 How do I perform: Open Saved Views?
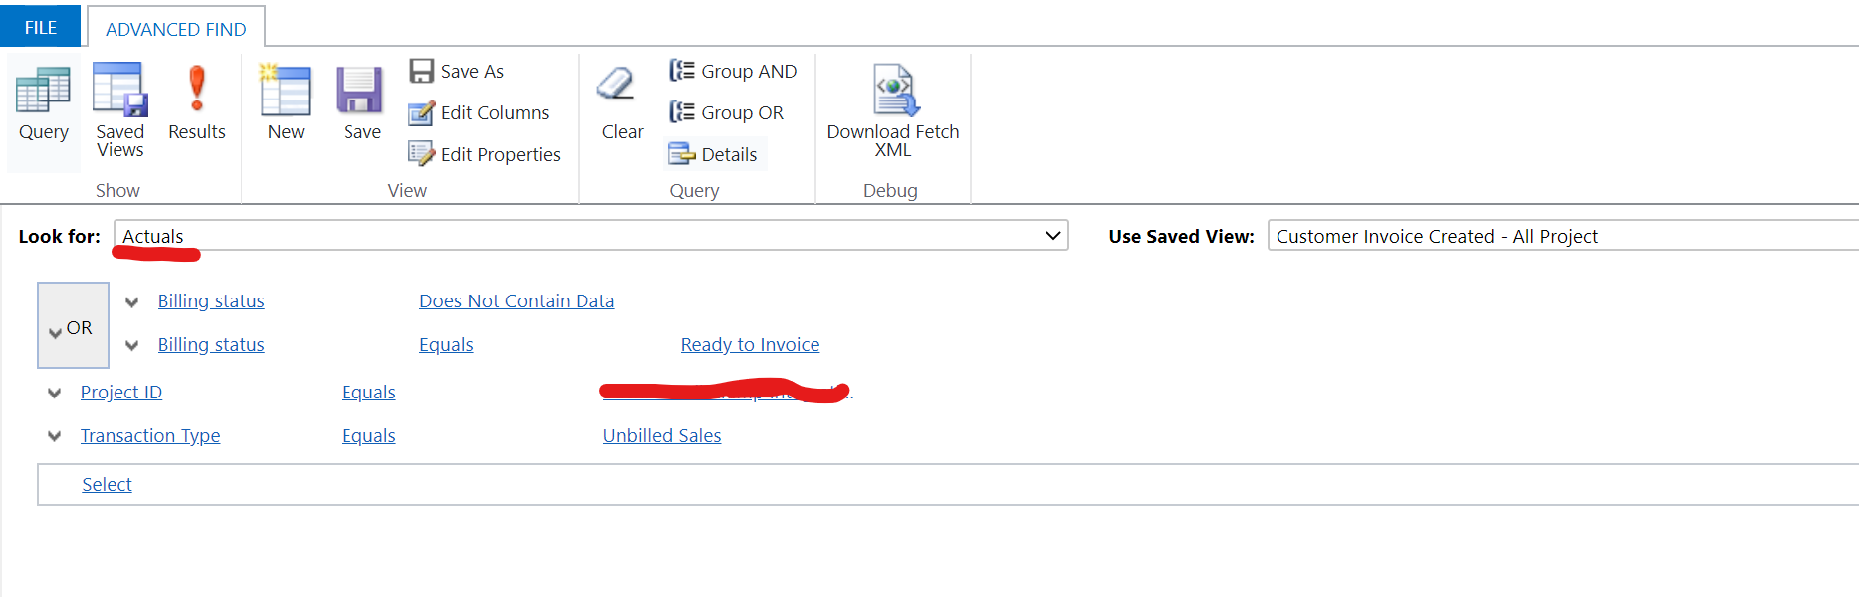tap(119, 109)
